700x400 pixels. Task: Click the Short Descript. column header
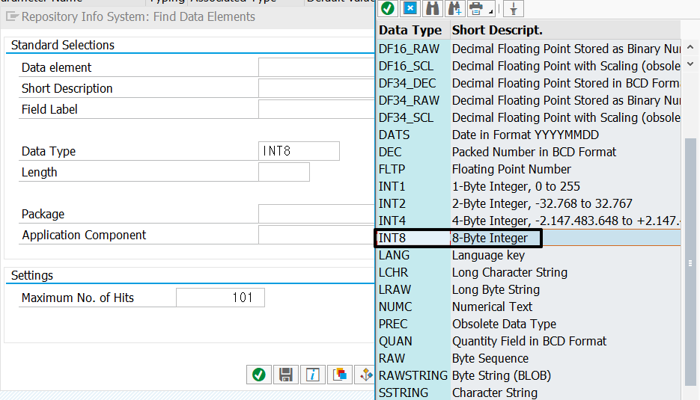click(x=497, y=31)
